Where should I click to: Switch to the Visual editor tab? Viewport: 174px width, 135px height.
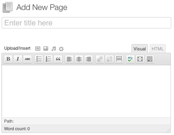pyautogui.click(x=140, y=49)
